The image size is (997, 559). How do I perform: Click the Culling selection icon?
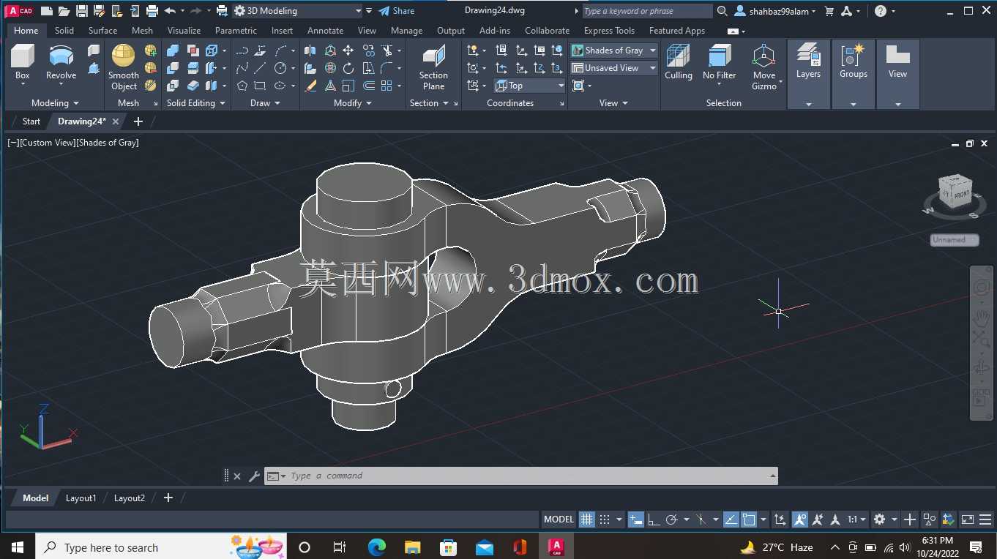point(678,61)
